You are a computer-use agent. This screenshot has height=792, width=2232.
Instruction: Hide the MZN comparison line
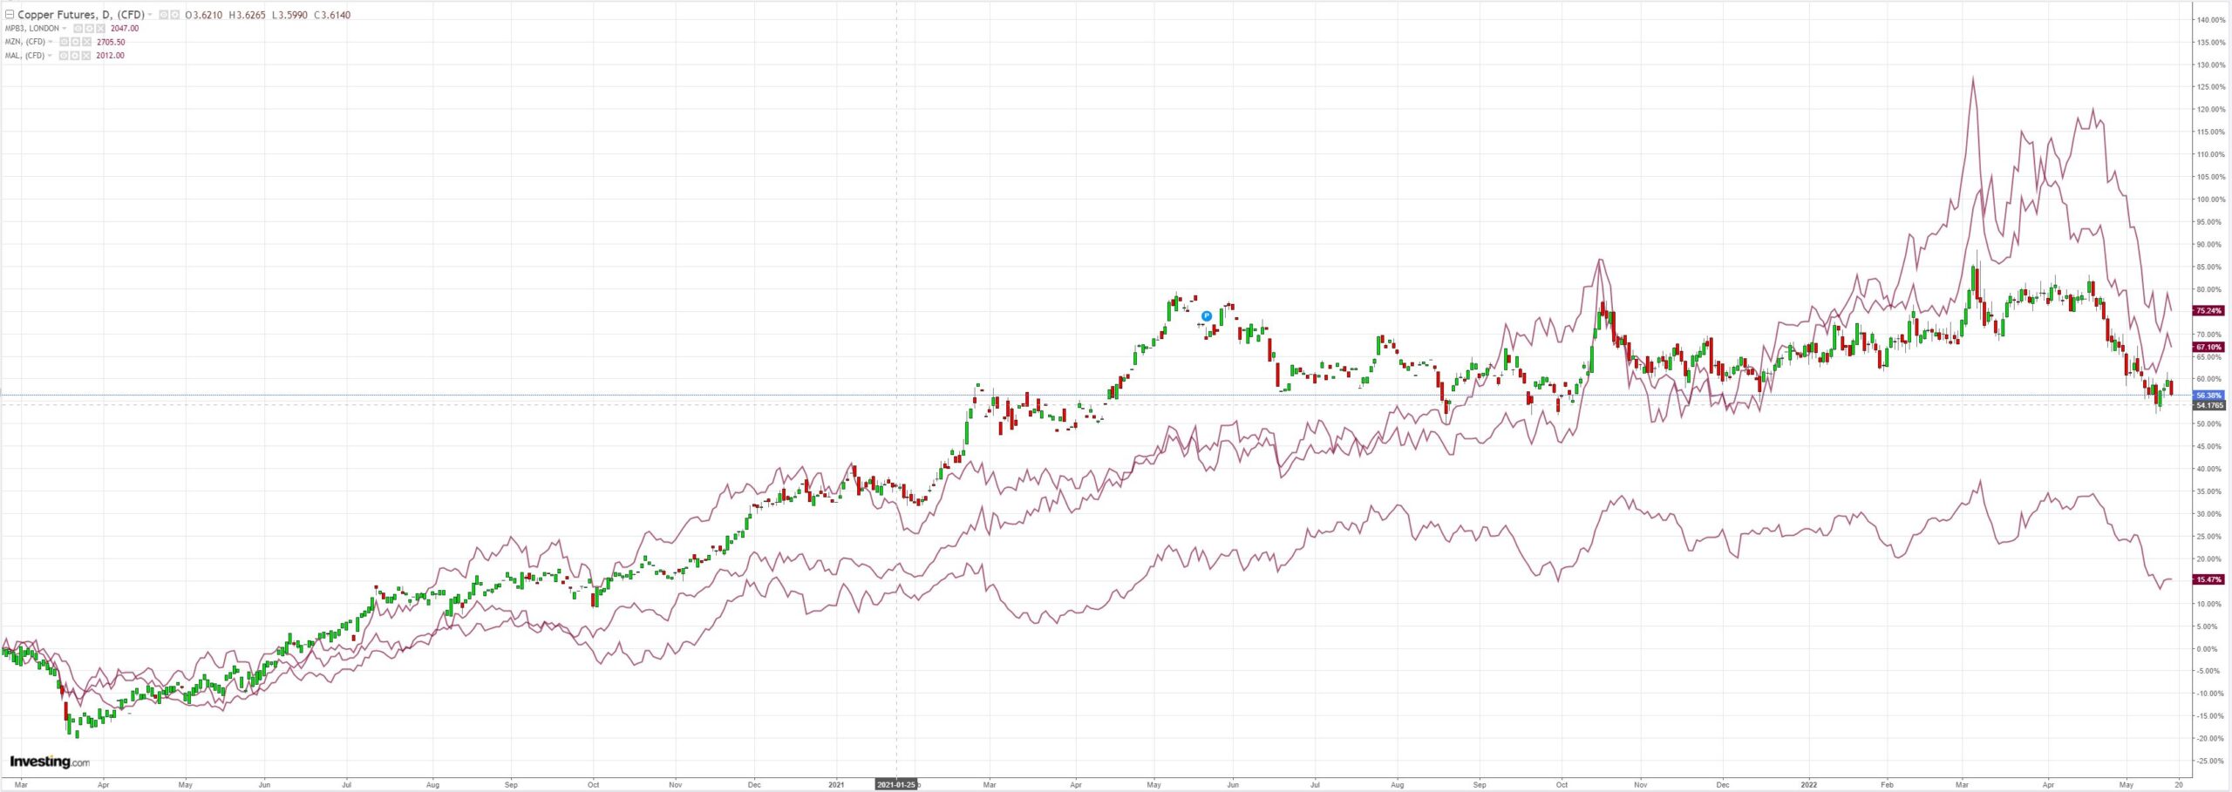(x=64, y=42)
